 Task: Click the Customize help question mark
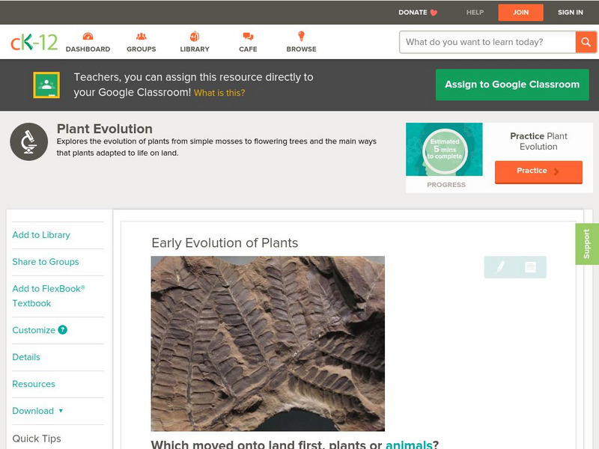pyautogui.click(x=63, y=330)
